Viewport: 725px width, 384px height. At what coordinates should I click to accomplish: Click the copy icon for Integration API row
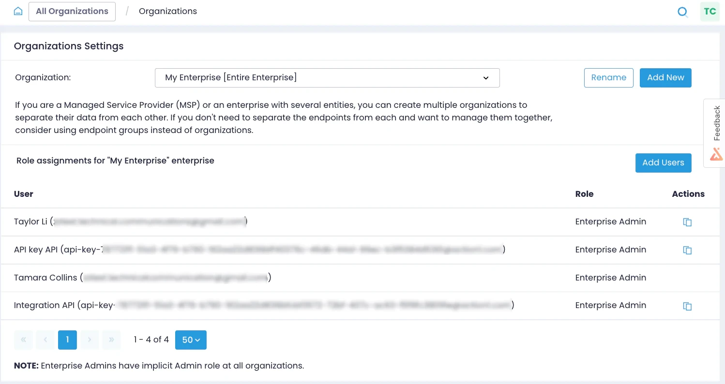point(687,306)
